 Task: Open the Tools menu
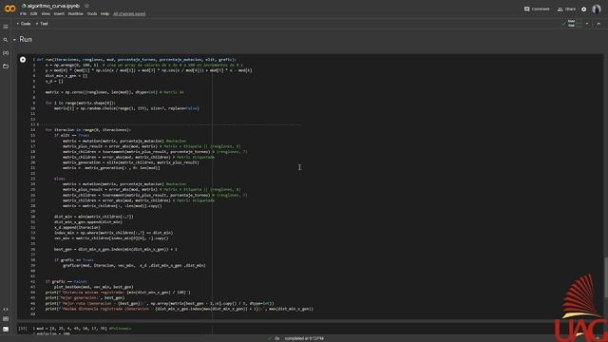[x=92, y=13]
